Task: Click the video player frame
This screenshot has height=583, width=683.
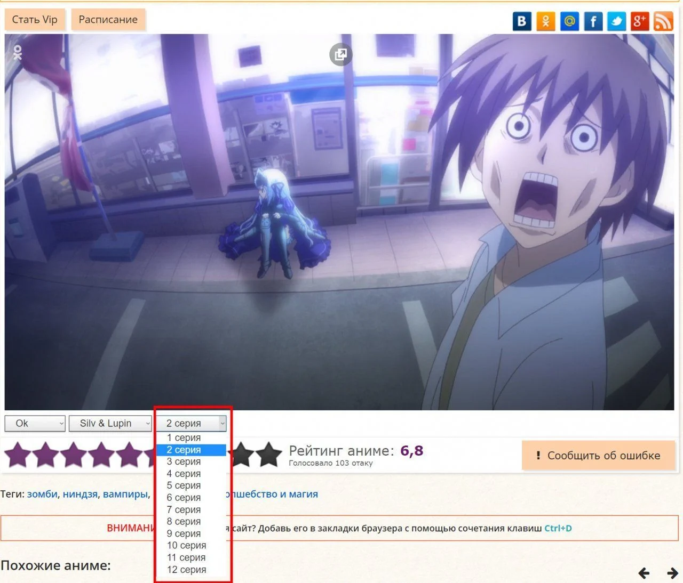Action: click(x=339, y=222)
